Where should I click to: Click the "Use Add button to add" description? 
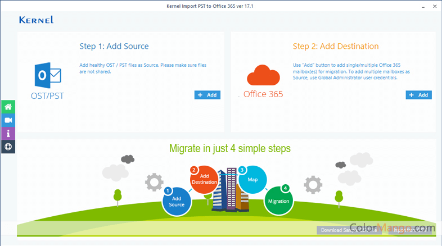[351, 71]
